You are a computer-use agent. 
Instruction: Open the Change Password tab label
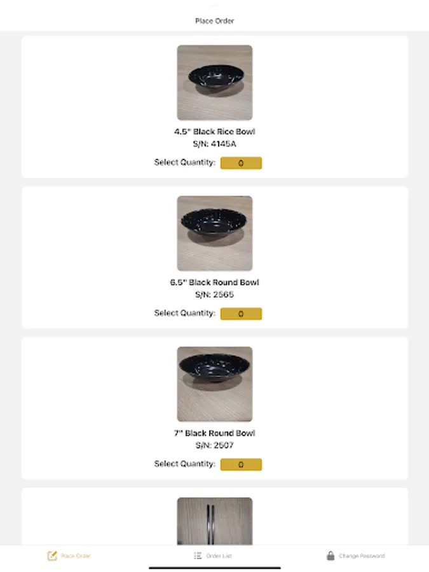coord(362,556)
